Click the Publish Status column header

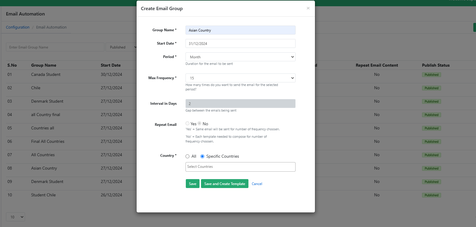[x=435, y=65]
